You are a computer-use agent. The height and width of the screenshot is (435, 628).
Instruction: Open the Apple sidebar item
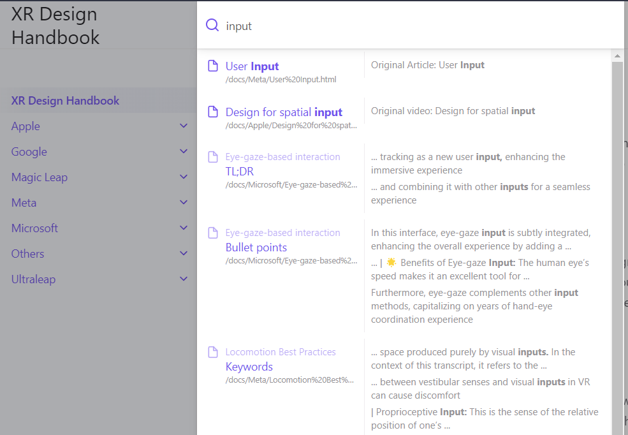click(26, 126)
